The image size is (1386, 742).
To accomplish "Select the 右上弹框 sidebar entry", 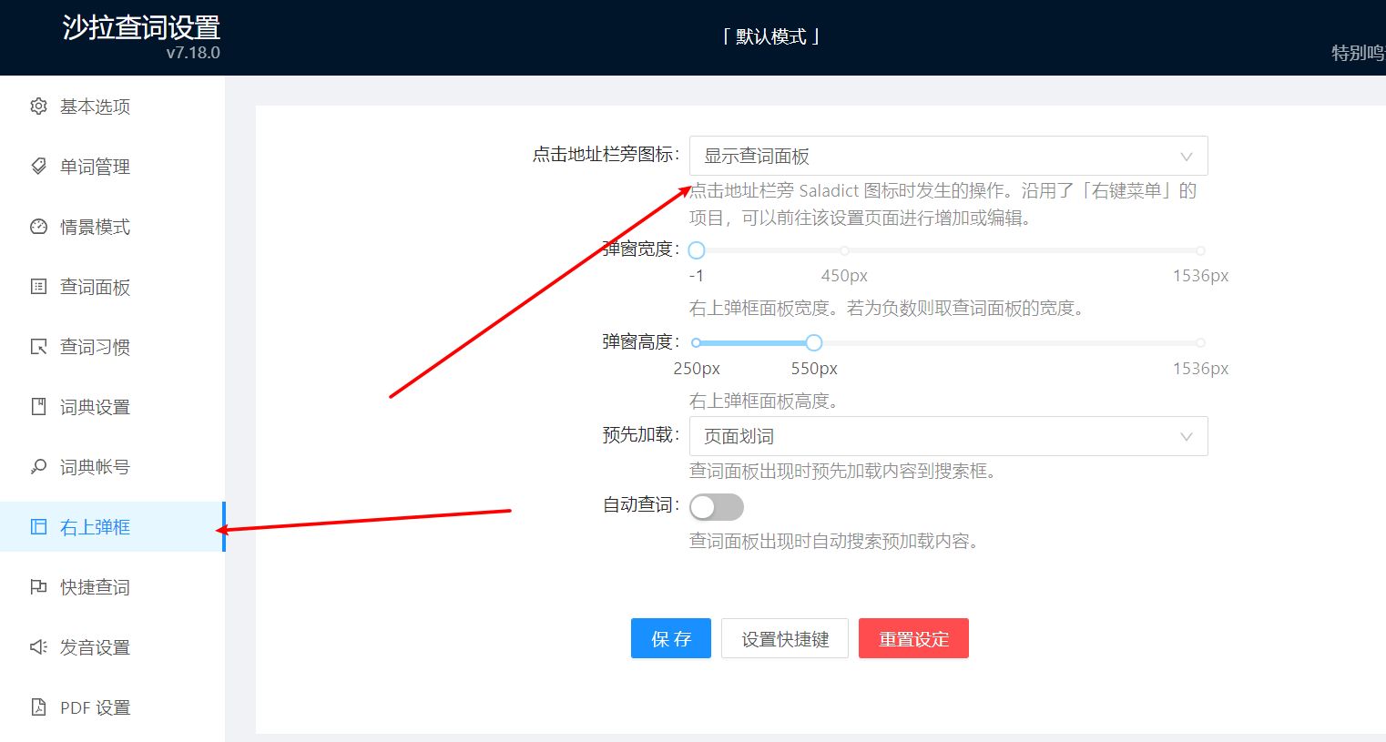I will coord(112,527).
